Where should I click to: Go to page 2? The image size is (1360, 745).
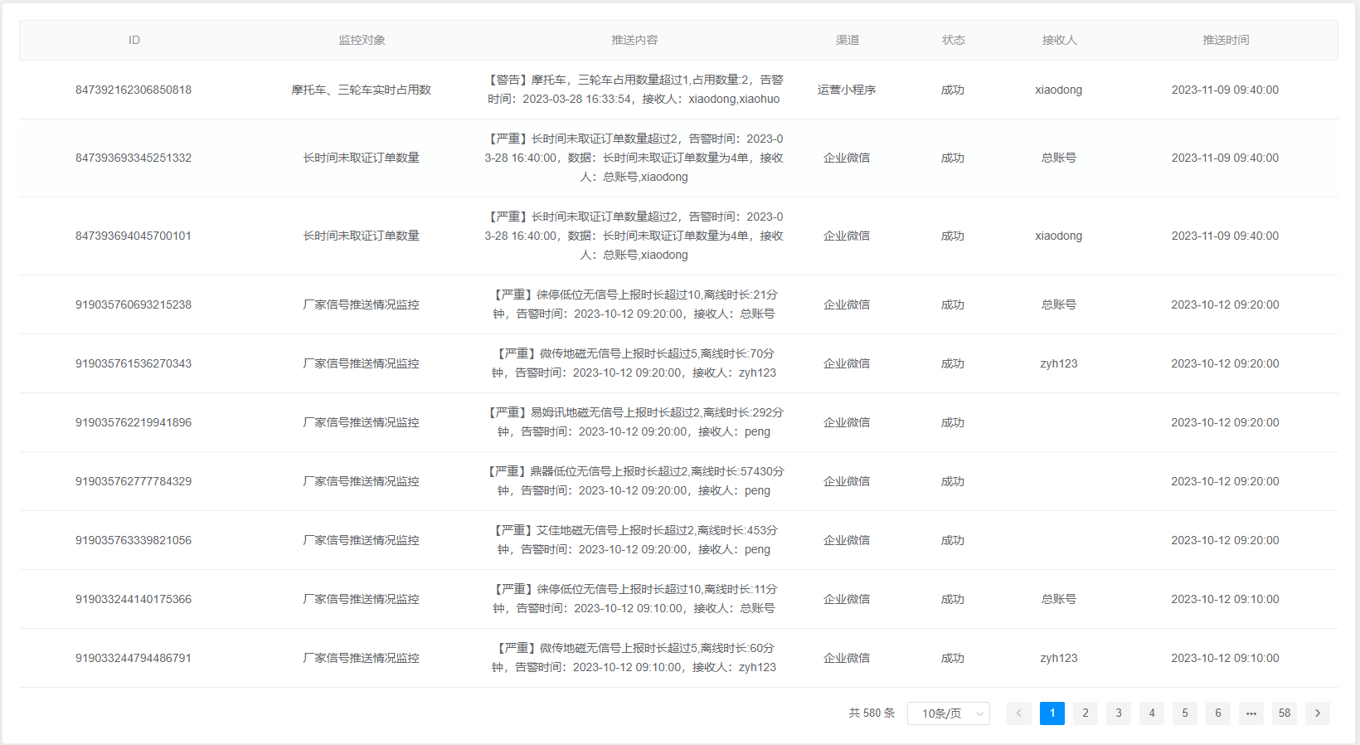(1085, 713)
